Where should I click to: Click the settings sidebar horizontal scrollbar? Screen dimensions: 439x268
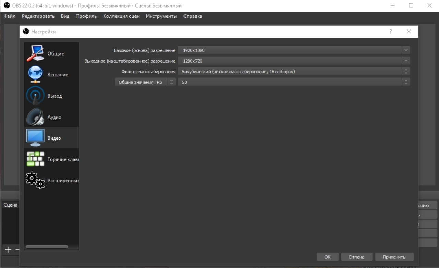47,247
